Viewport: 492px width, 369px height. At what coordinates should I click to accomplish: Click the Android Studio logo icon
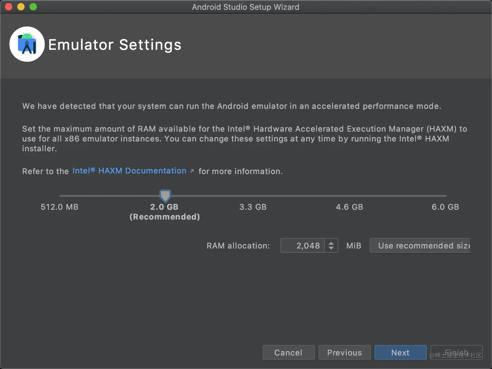click(x=27, y=44)
